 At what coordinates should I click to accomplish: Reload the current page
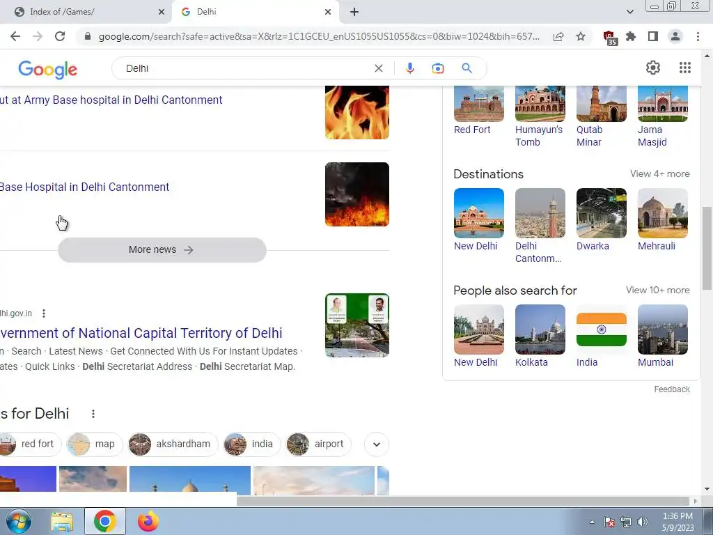click(x=60, y=36)
